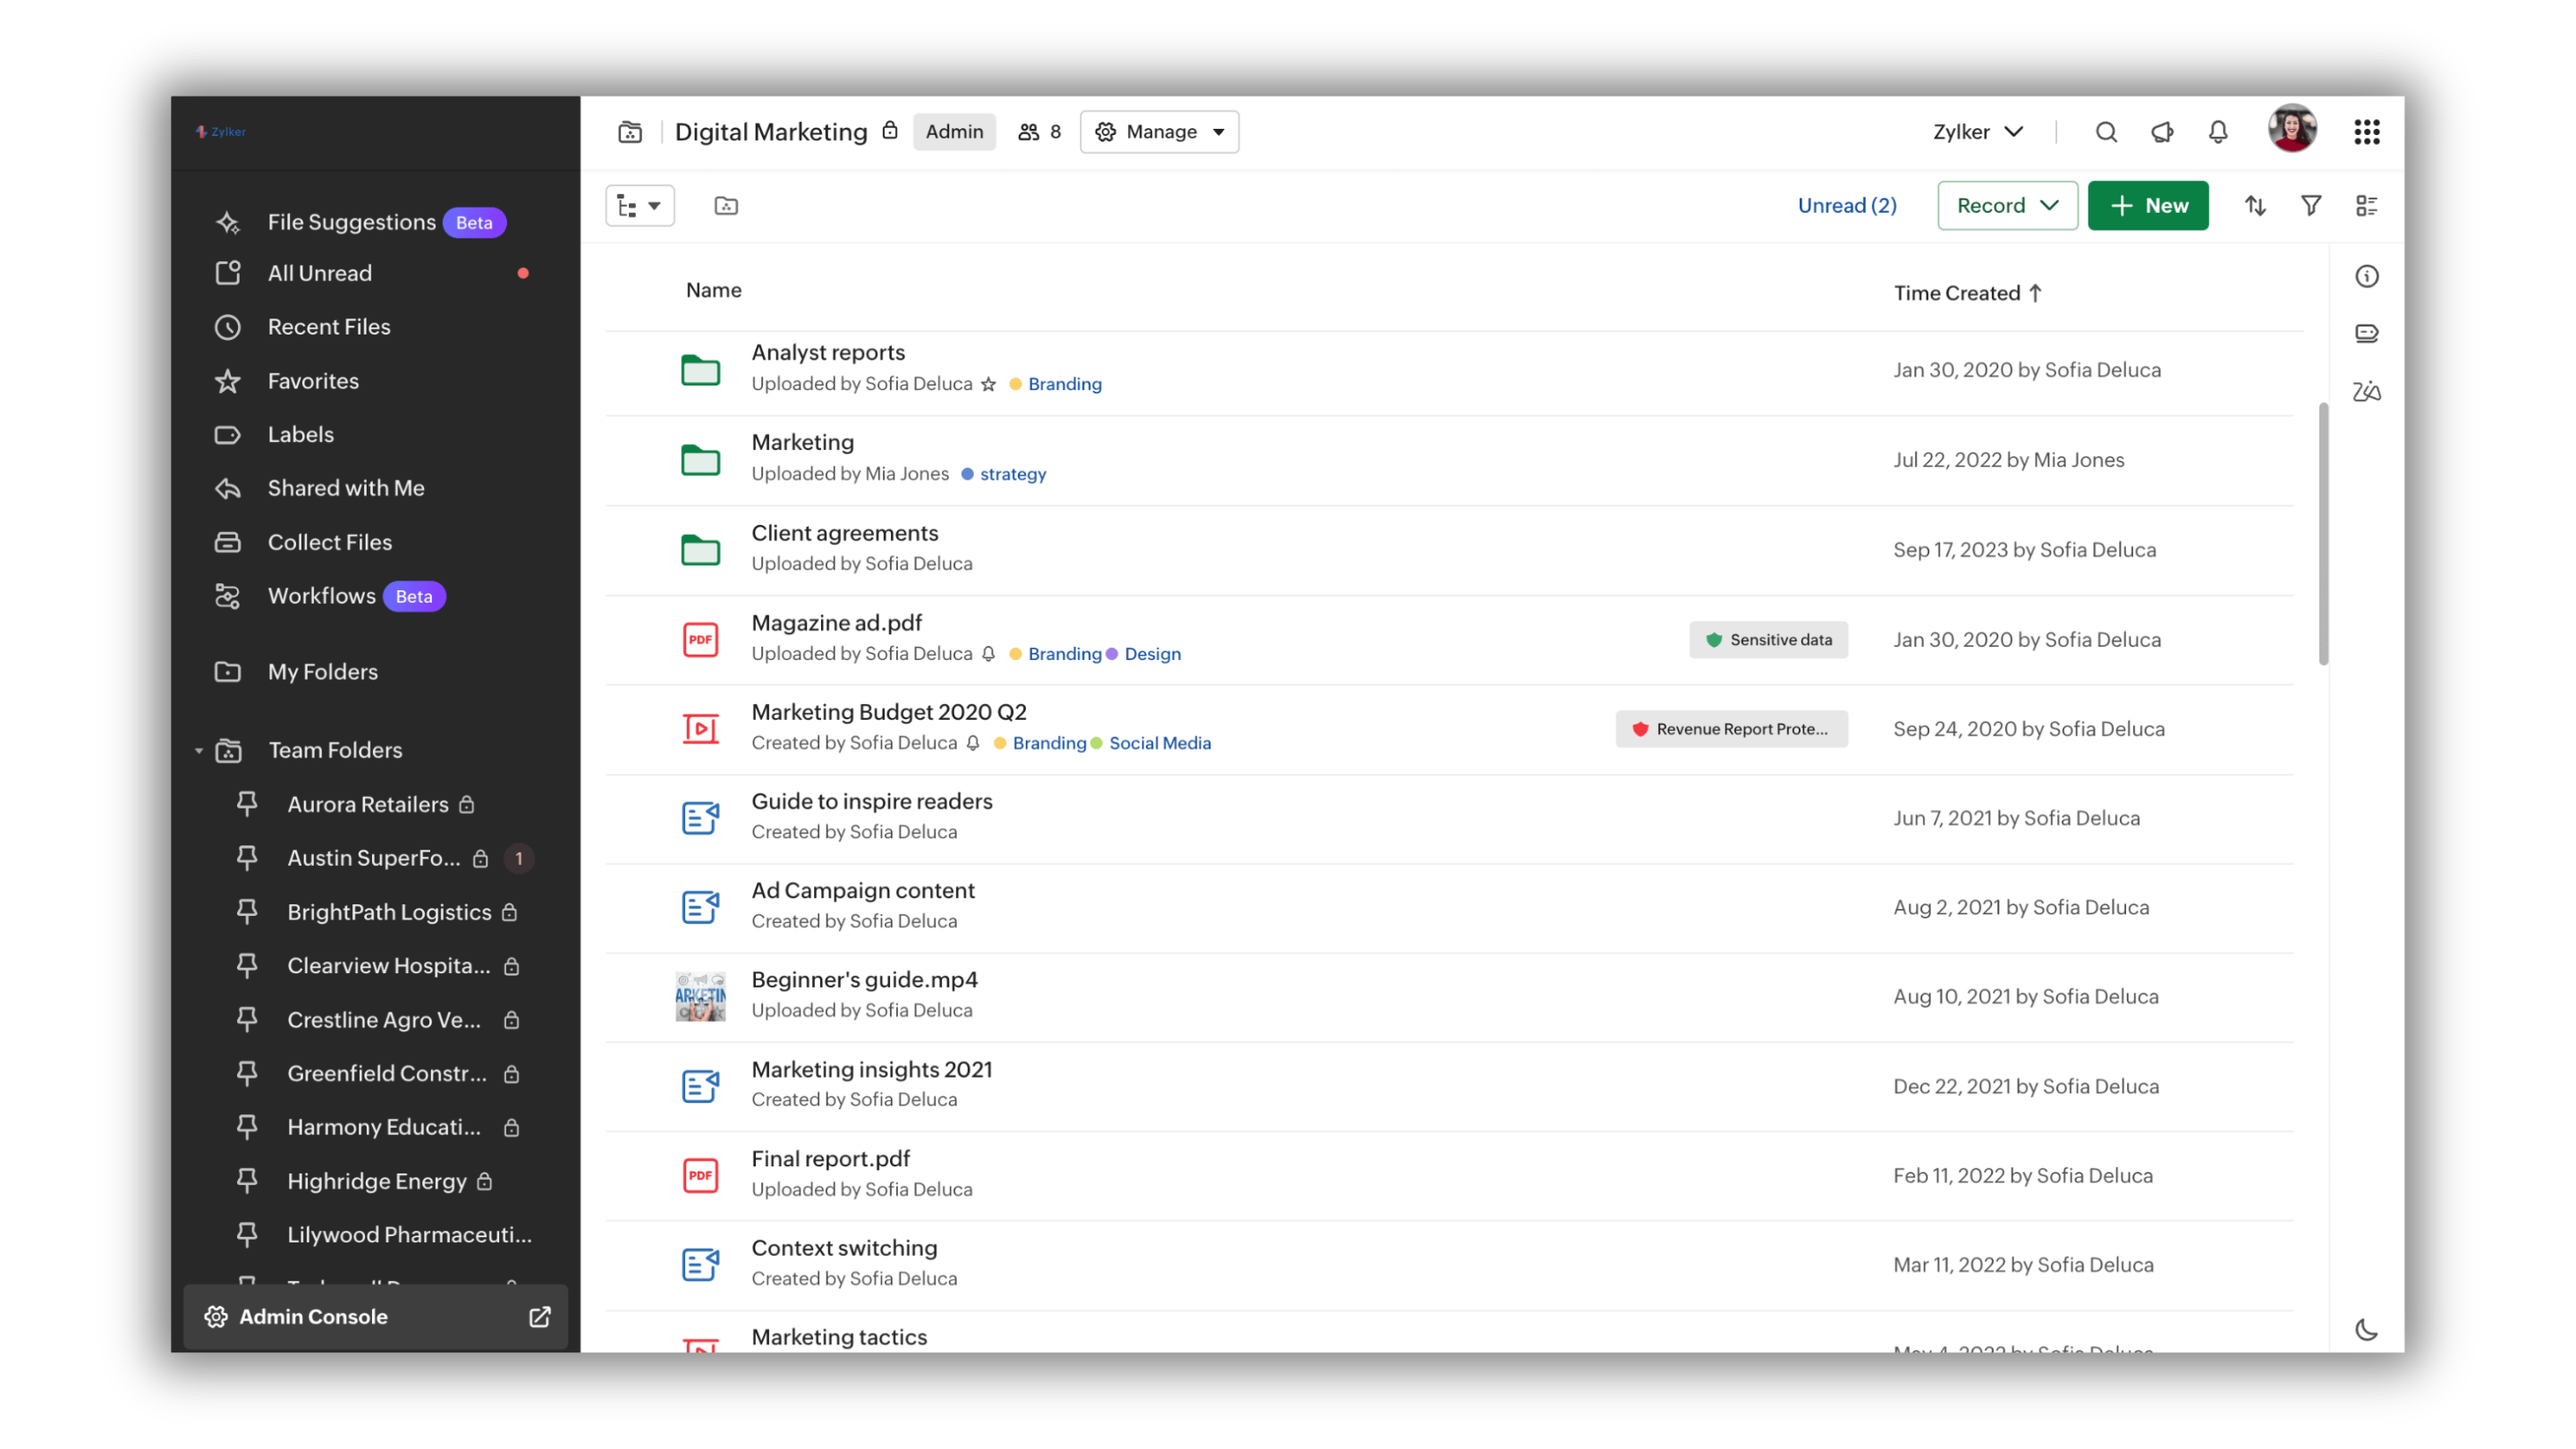Open Unread (2) files
The width and height of the screenshot is (2576, 1449).
tap(1846, 205)
